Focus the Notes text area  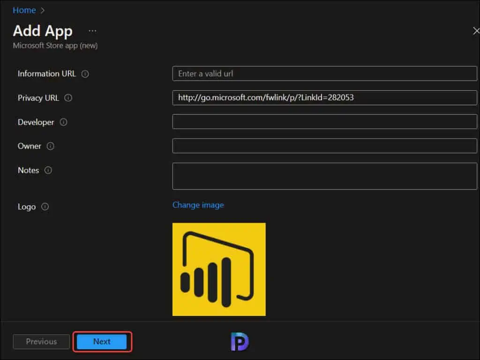[324, 176]
